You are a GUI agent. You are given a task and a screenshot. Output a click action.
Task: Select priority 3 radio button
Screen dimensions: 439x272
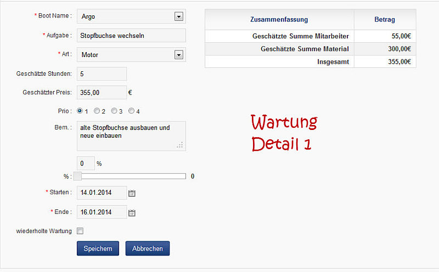tap(114, 111)
